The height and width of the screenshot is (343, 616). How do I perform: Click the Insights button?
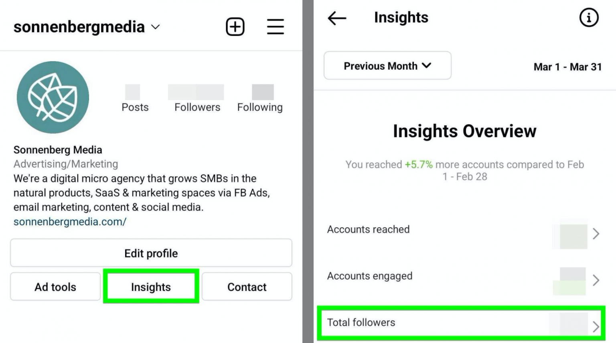pyautogui.click(x=151, y=287)
